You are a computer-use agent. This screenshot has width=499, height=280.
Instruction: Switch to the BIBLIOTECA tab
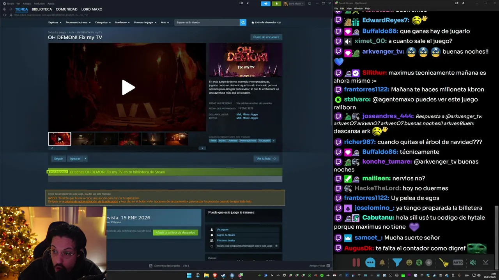(x=42, y=9)
